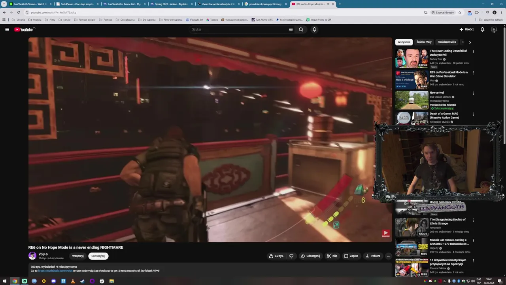Open Just Anime GIFS bookmark
Screen dimensions: 506x285
click(262, 19)
